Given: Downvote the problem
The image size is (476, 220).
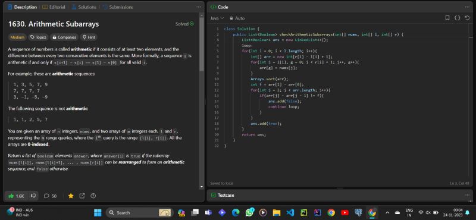Looking at the screenshot, I should point(33,196).
